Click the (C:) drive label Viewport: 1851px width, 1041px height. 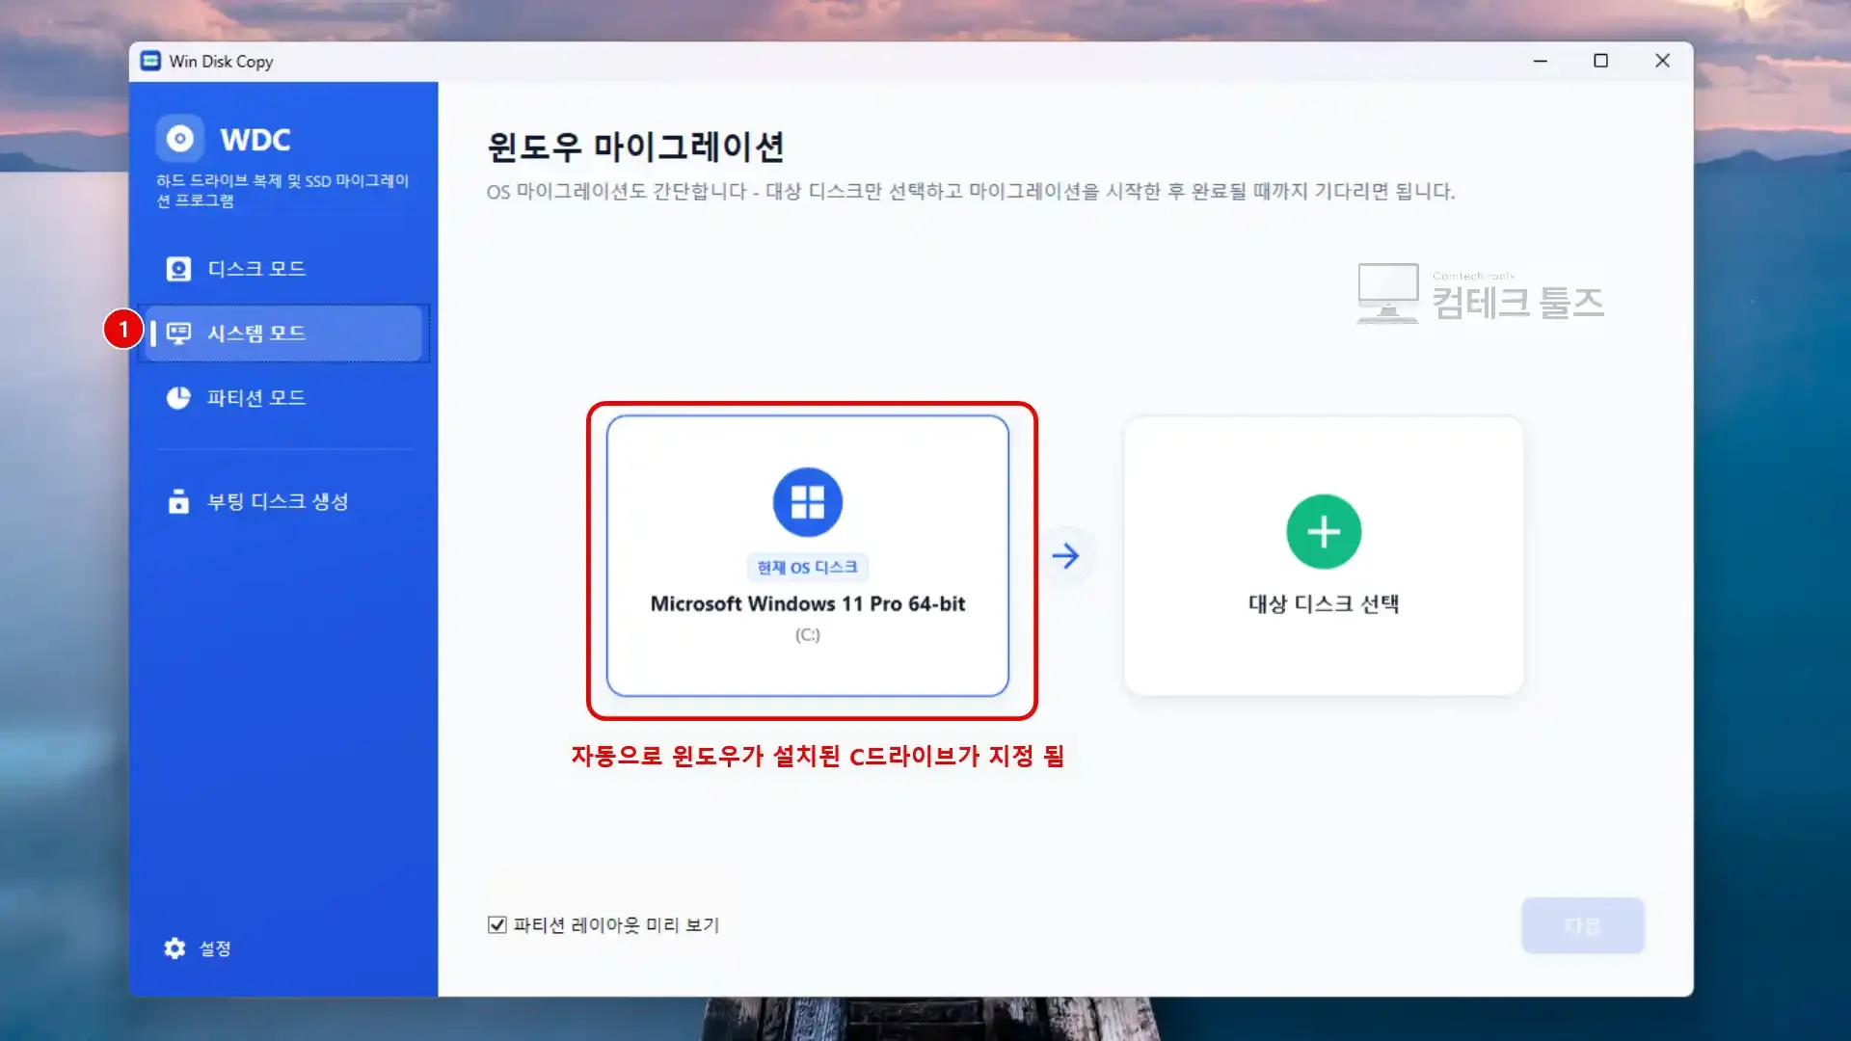coord(808,635)
